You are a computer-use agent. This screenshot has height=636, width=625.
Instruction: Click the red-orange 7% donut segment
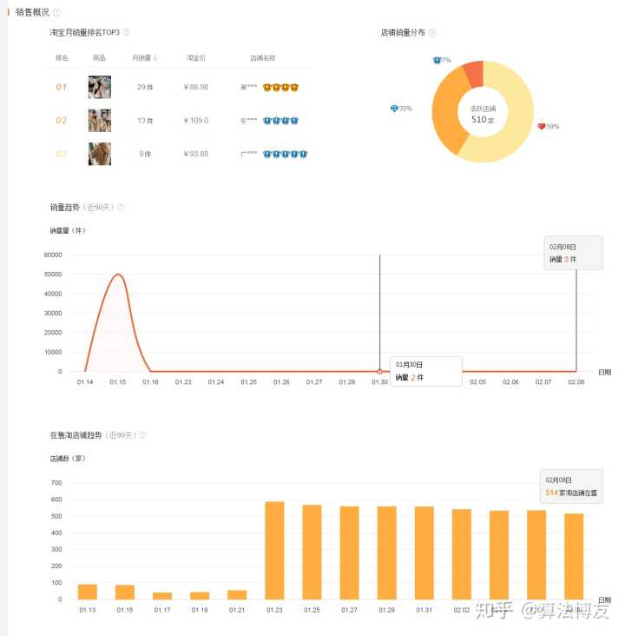[474, 73]
